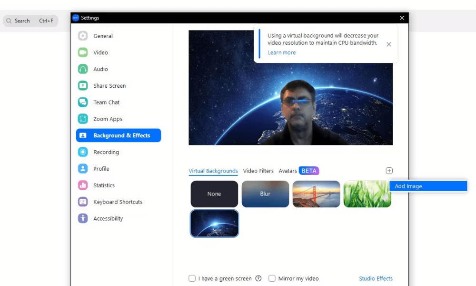Click the Audio headphones icon

(x=82, y=69)
